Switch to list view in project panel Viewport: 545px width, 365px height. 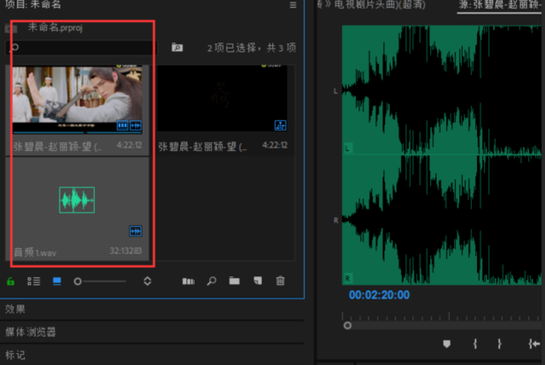[x=34, y=281]
